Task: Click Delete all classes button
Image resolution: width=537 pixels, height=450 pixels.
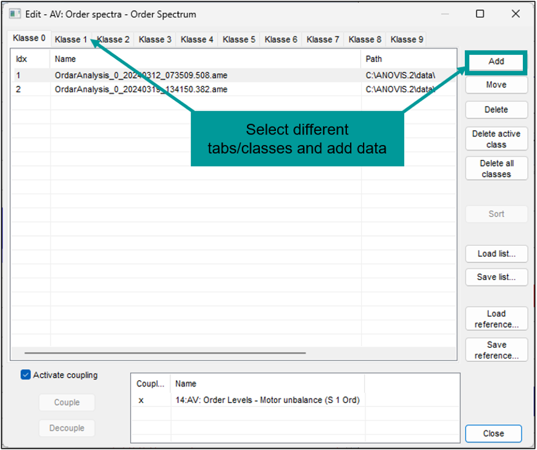Action: pyautogui.click(x=496, y=169)
